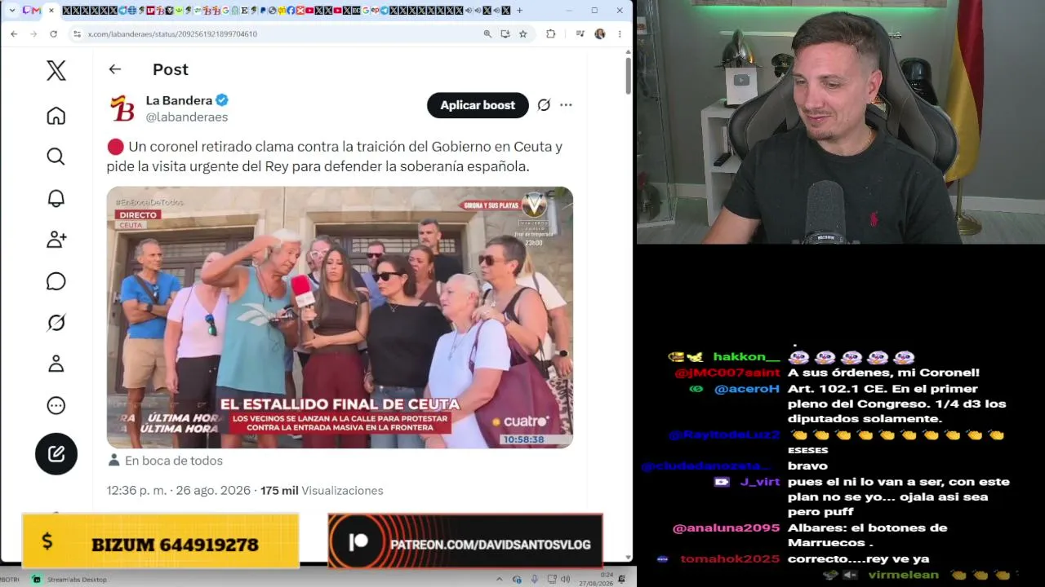
Task: Click the Grok icon beside Aplicar boost
Action: tap(544, 105)
